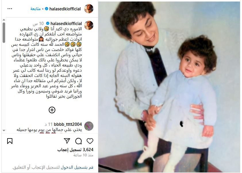Open header profile picture of halasedkiofficial
This screenshot has height=173, width=242.
(89, 9)
